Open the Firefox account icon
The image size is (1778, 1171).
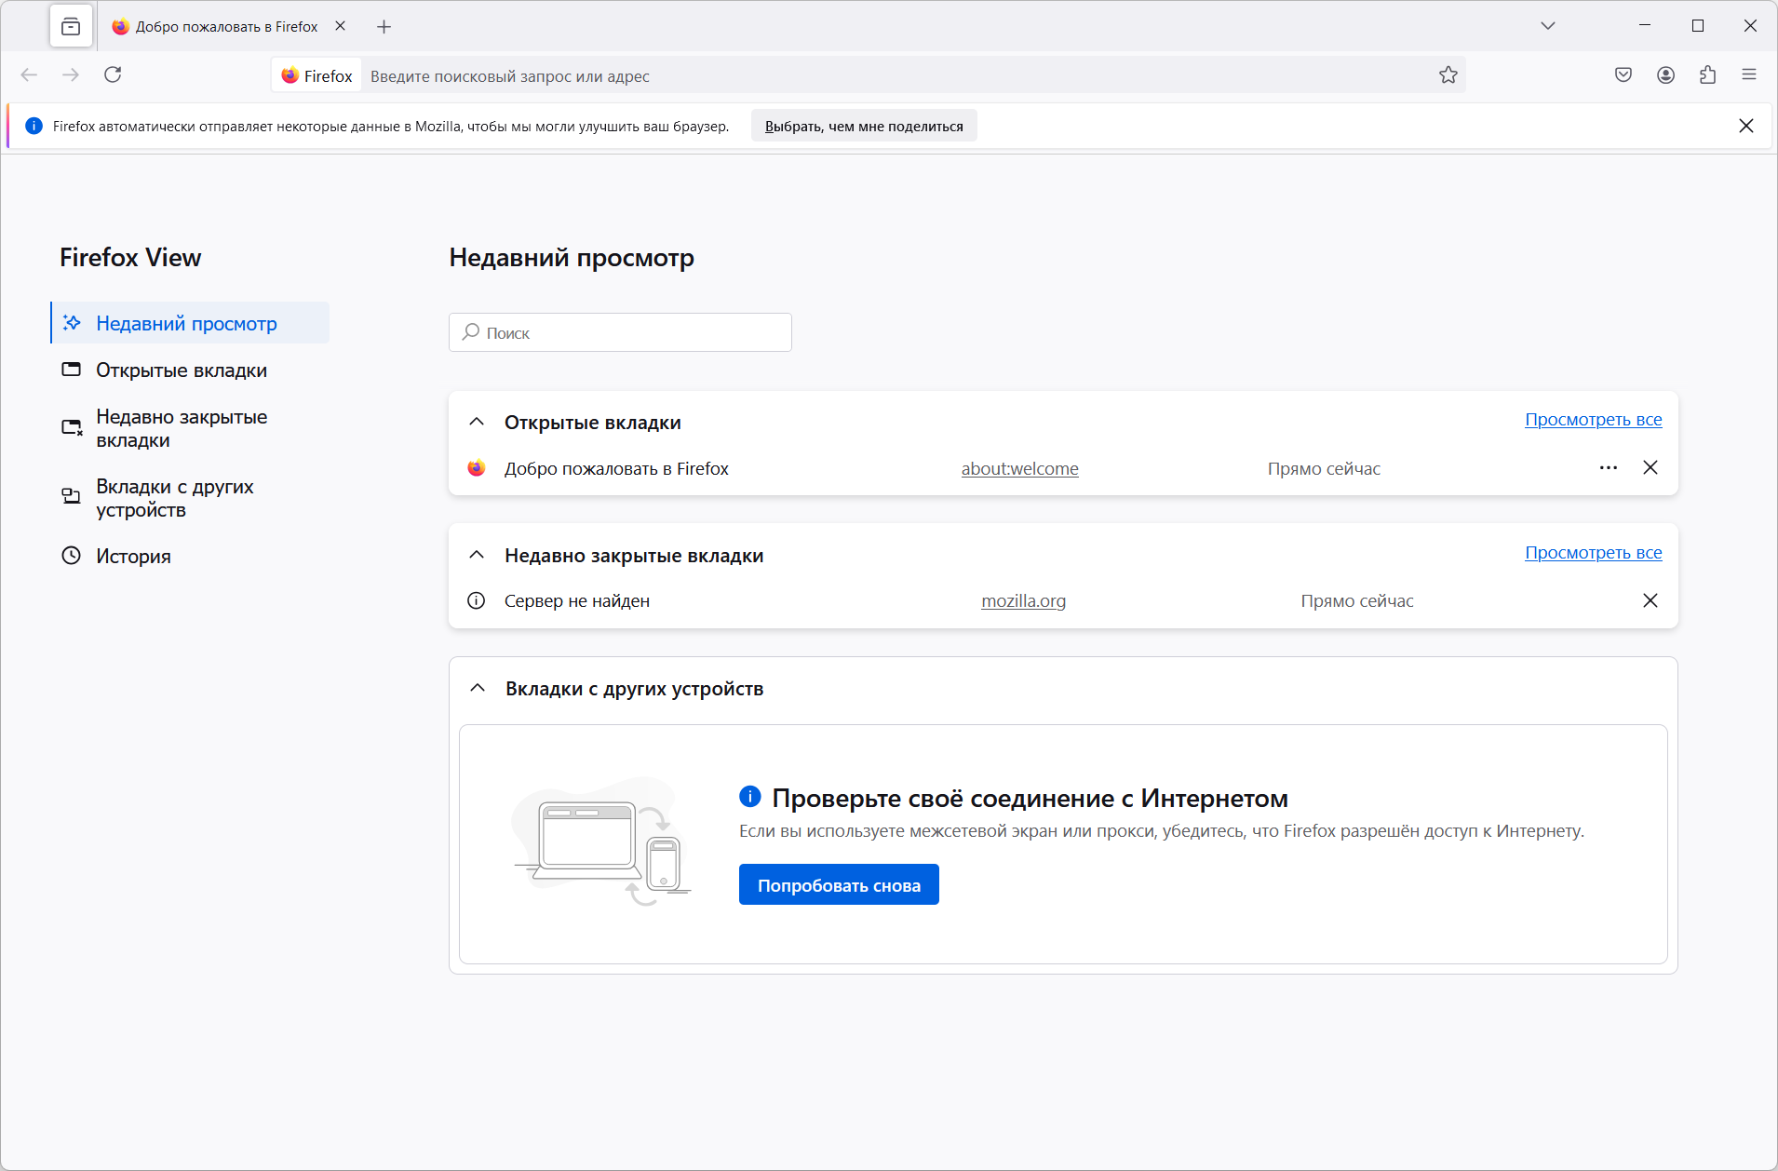[x=1666, y=75]
